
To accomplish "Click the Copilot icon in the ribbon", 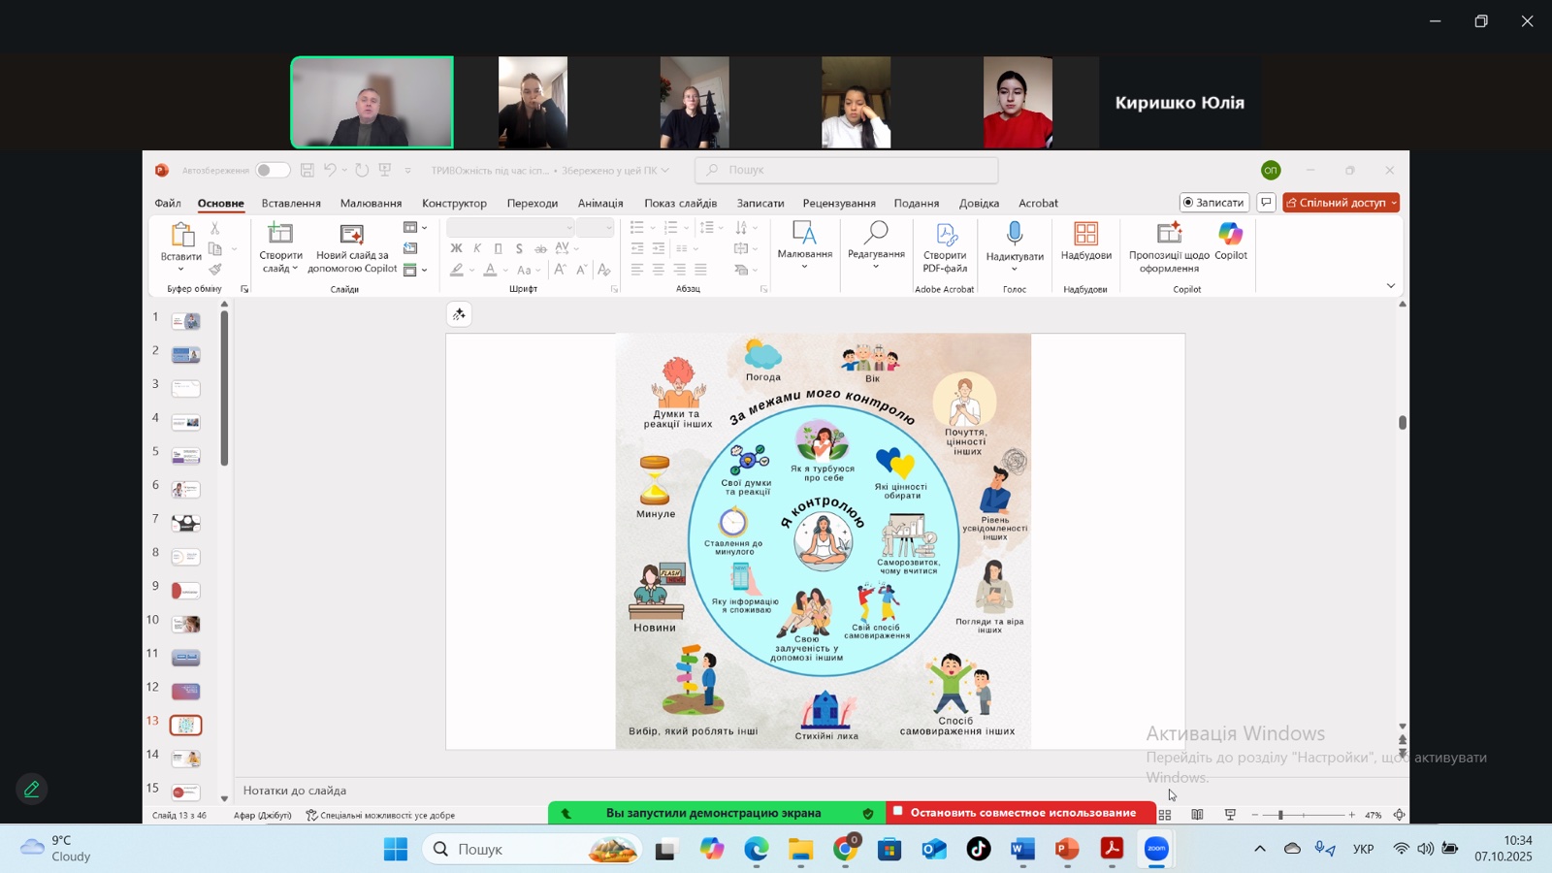I will [1230, 235].
